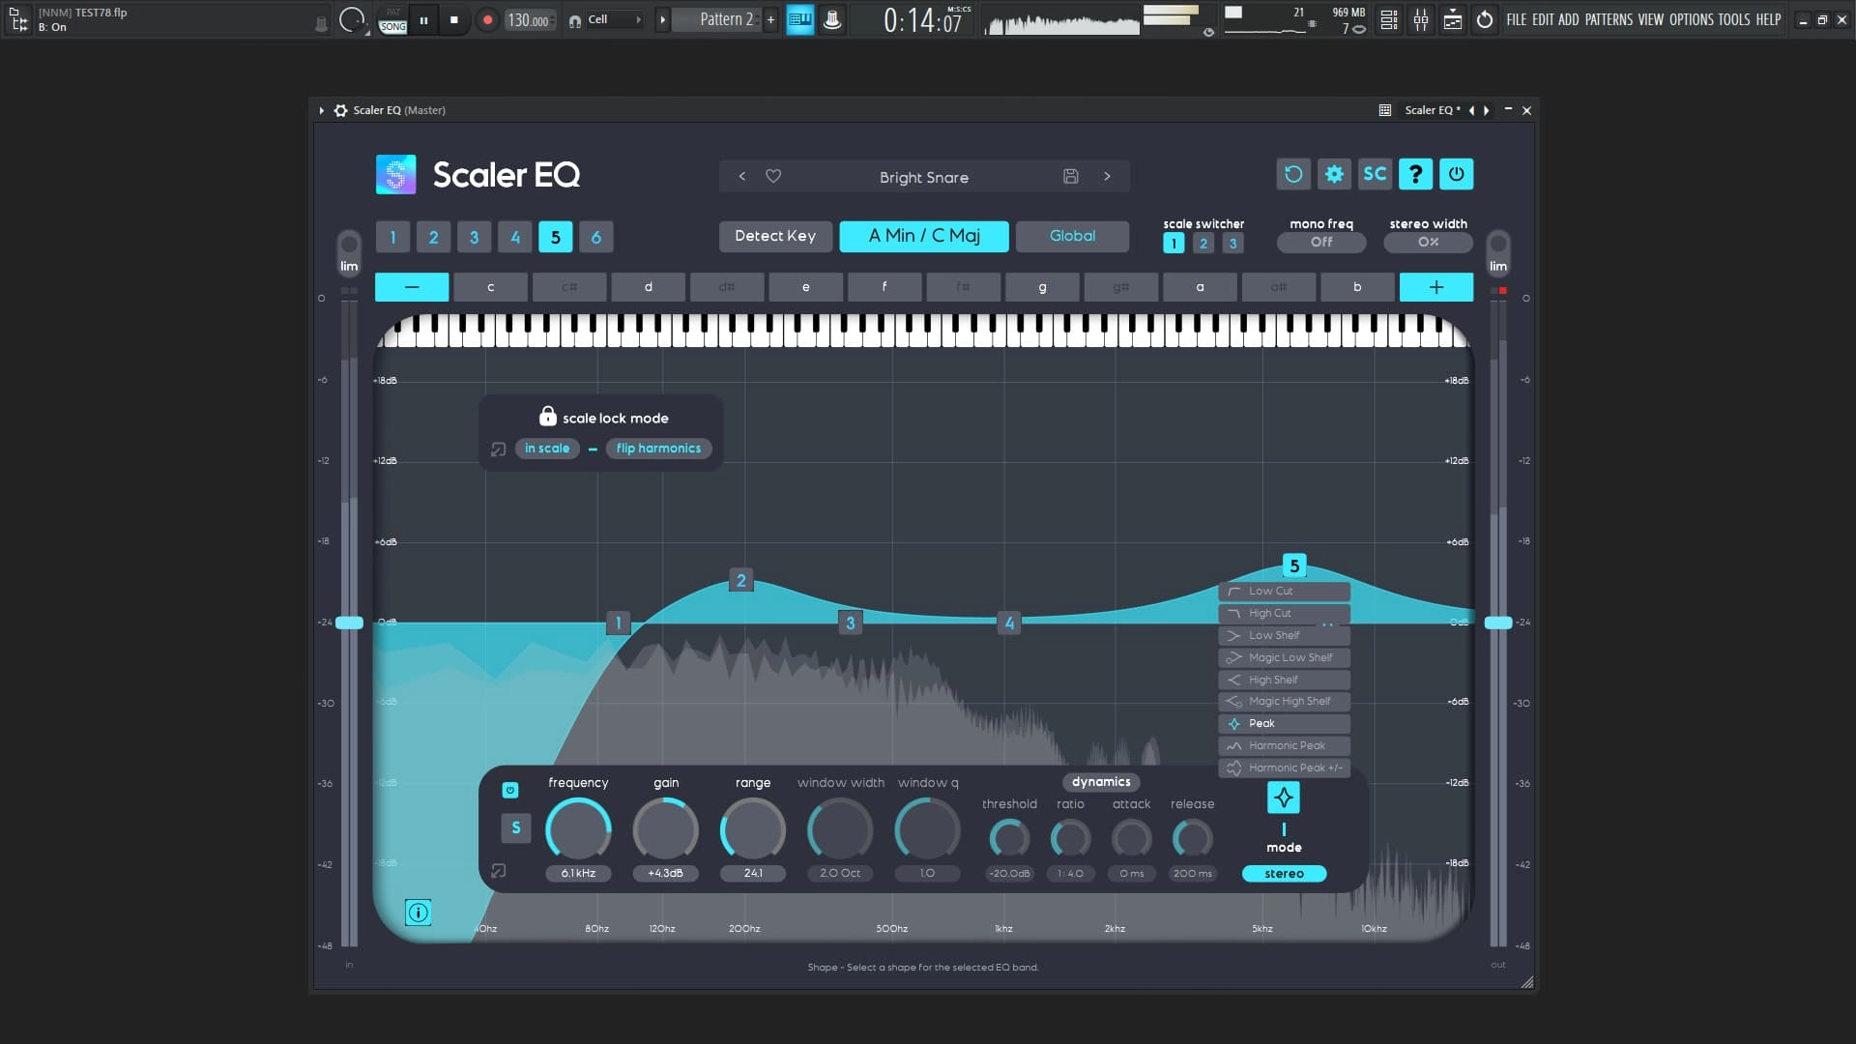The height and width of the screenshot is (1044, 1856).
Task: Open Scaler EQ settings gear
Action: click(x=1334, y=174)
